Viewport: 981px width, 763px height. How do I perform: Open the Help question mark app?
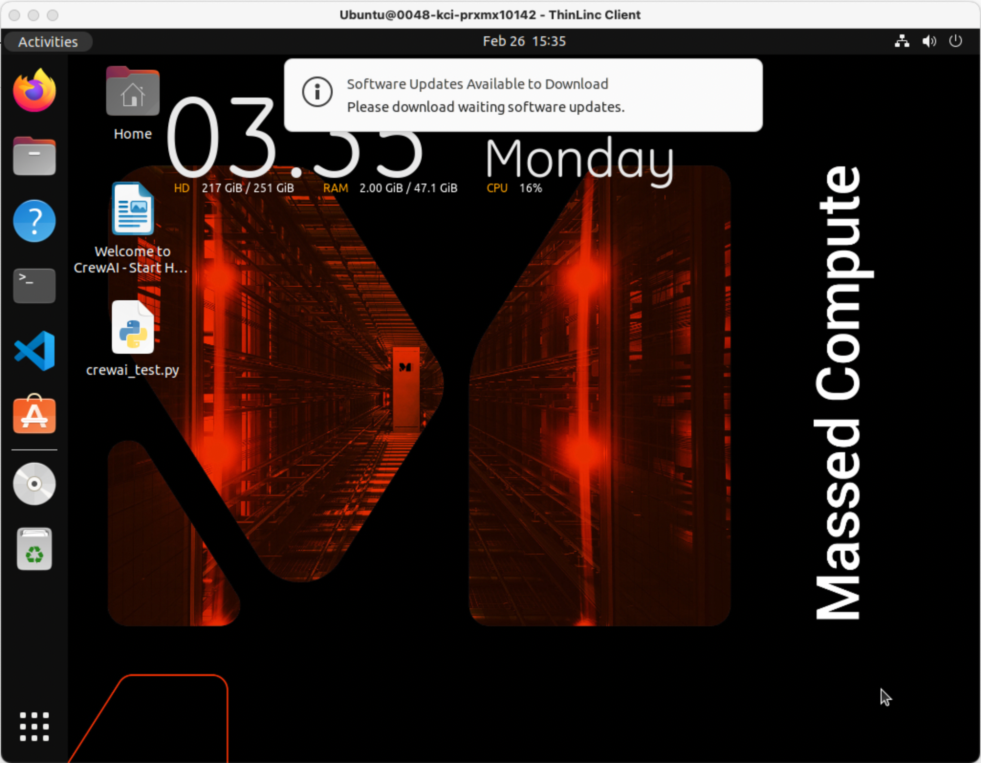point(34,221)
